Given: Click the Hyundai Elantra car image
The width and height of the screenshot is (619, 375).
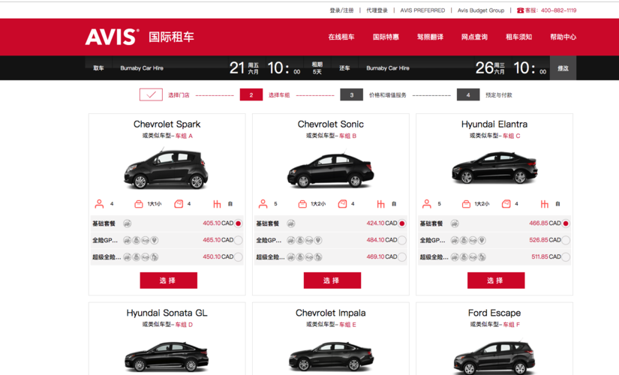Looking at the screenshot, I should coord(494,168).
